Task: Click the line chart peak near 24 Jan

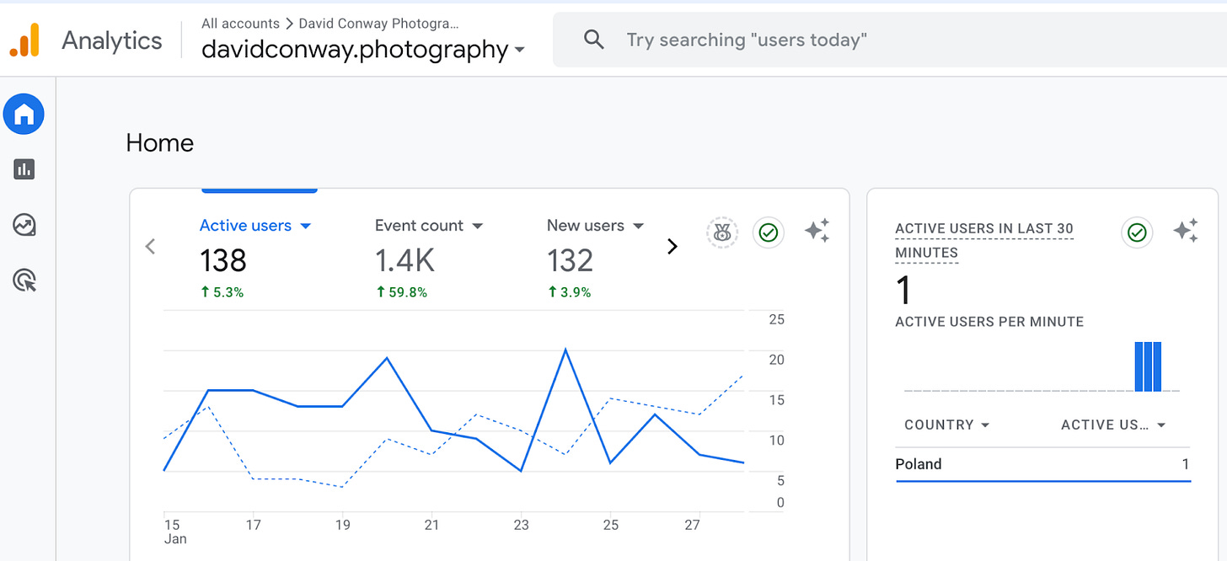Action: [565, 349]
